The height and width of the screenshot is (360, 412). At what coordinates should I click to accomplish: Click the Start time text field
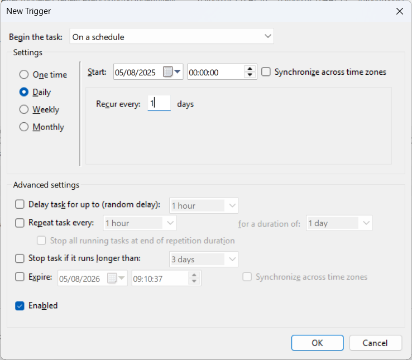tap(215, 72)
